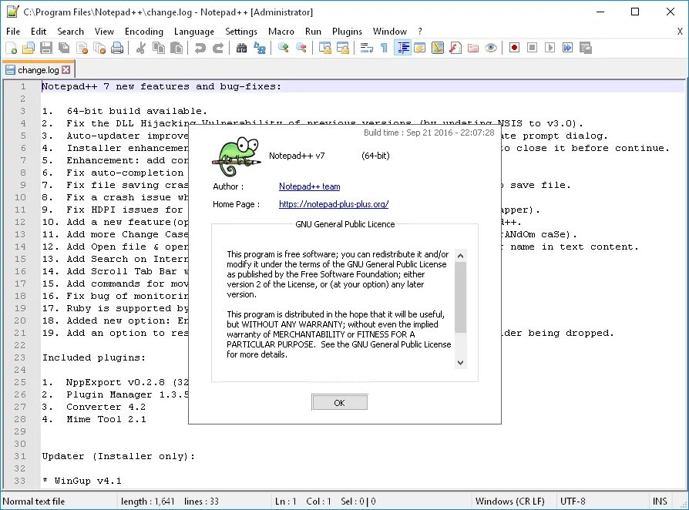Click the Notepad++ chameleon logo
689x510 pixels.
(x=237, y=156)
